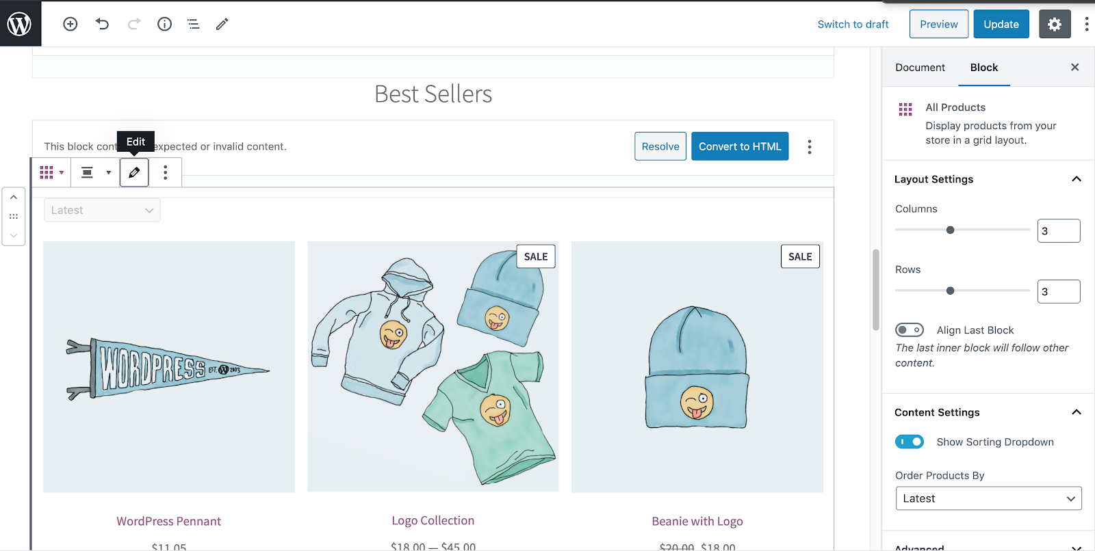Viewport: 1095px width, 551px height.
Task: Click Convert to HTML button
Action: [x=740, y=146]
